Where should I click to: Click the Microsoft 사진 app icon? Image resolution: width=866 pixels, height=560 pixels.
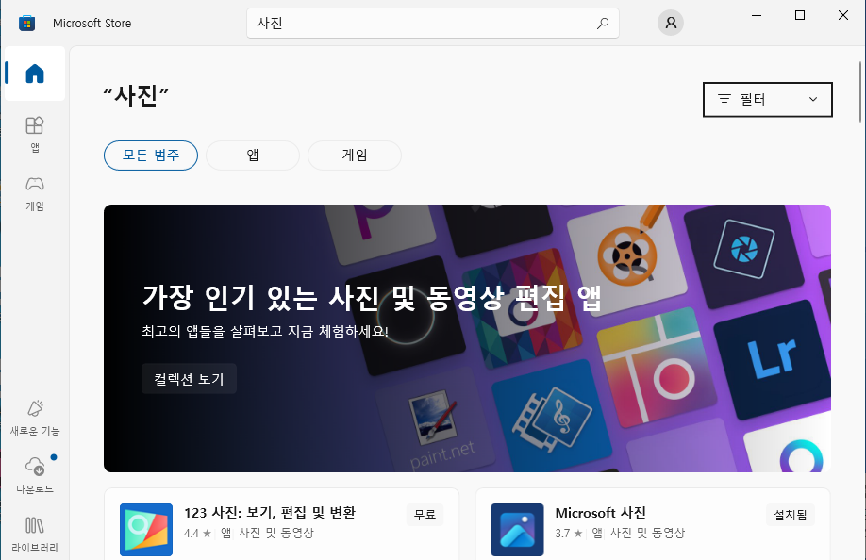click(517, 530)
